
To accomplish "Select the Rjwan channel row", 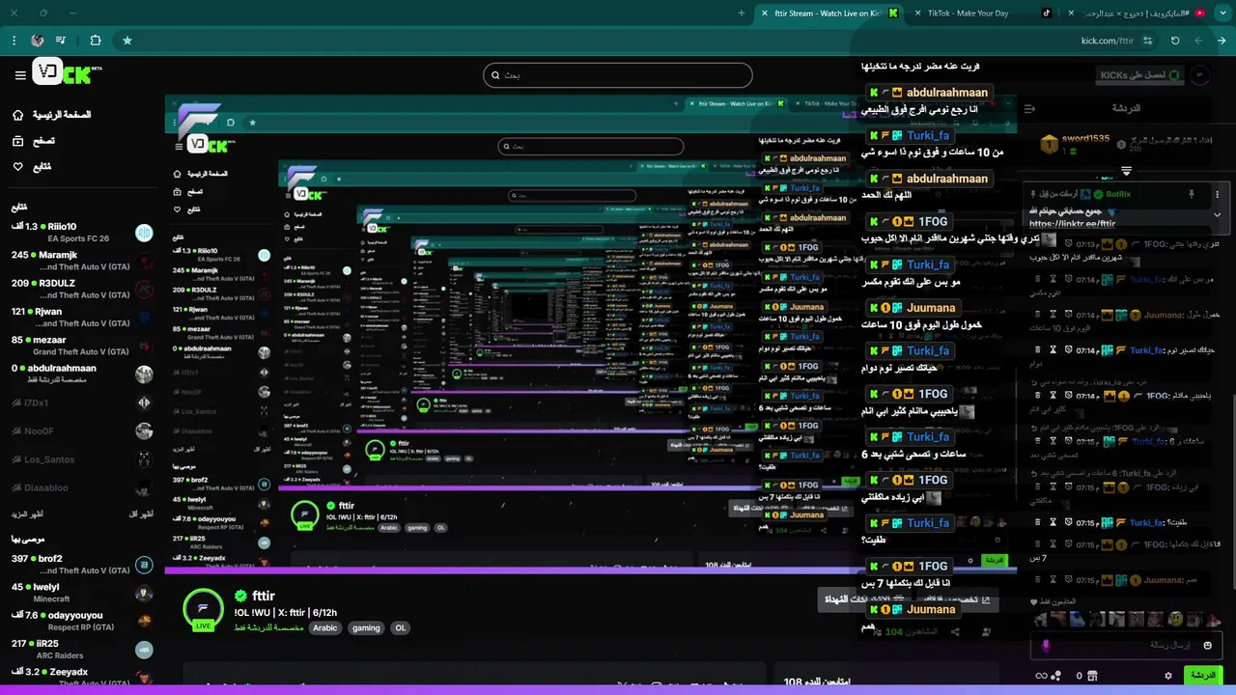I will coord(82,317).
